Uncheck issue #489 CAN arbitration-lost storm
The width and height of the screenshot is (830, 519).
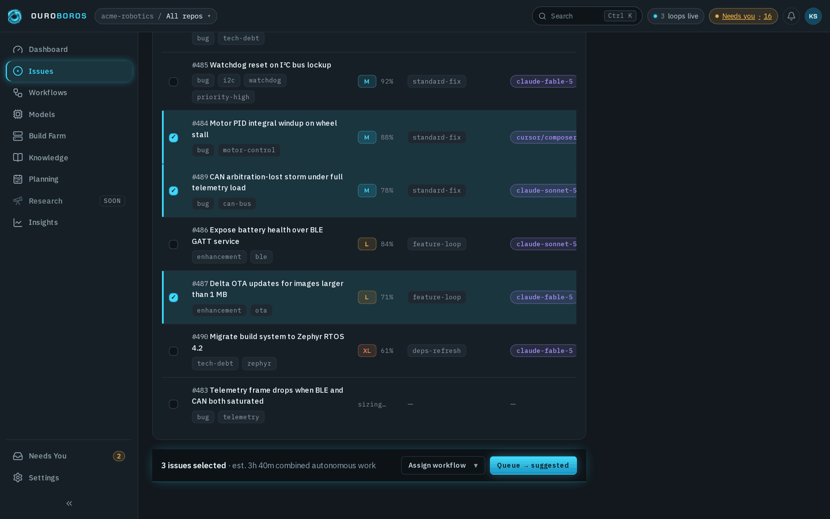pyautogui.click(x=173, y=191)
